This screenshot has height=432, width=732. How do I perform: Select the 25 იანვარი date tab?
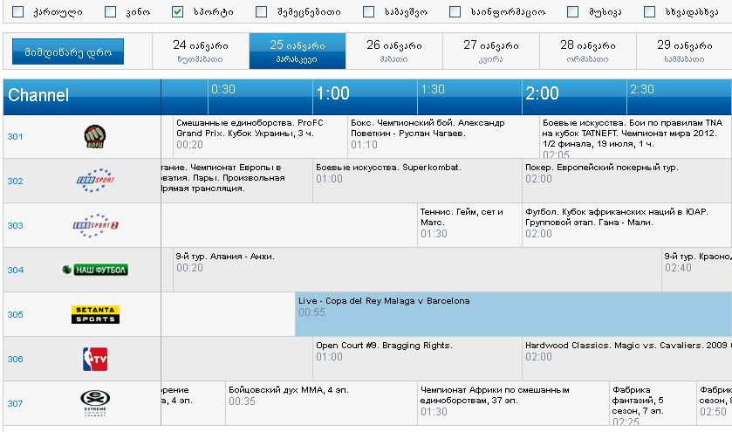click(298, 51)
